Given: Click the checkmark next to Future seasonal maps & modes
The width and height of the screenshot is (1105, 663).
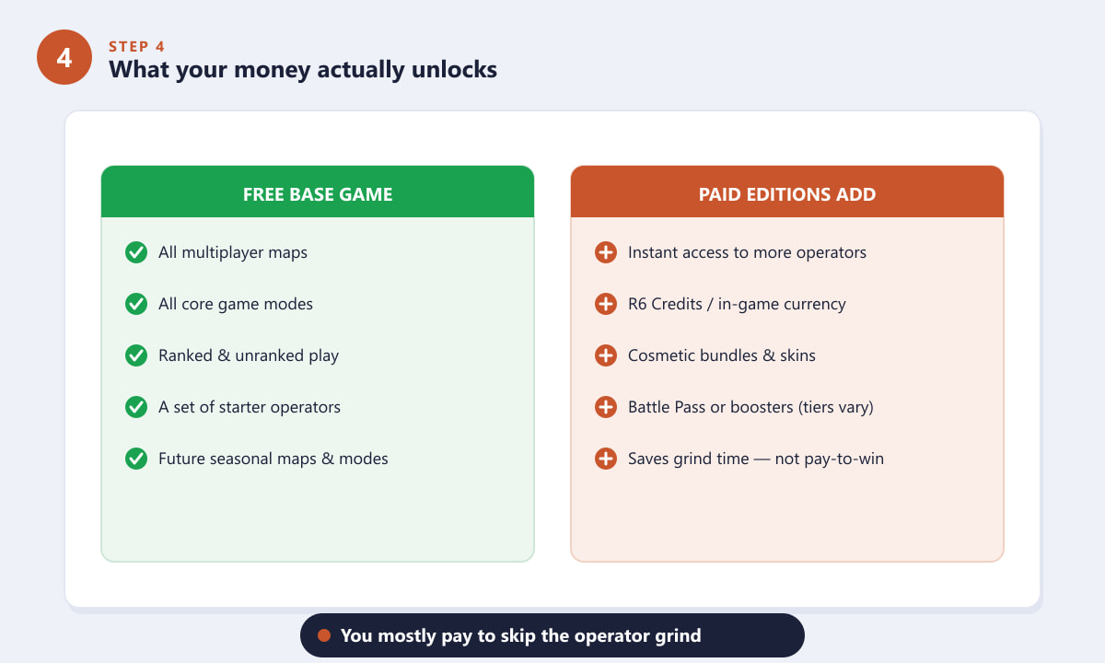Looking at the screenshot, I should pyautogui.click(x=136, y=459).
